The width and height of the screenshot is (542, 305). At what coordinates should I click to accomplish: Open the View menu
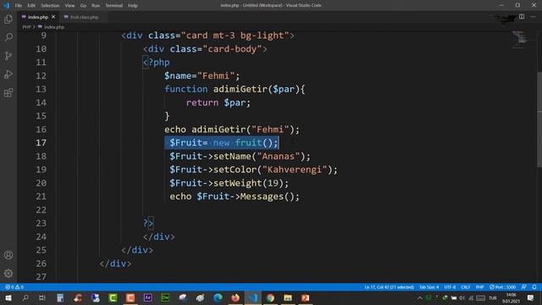point(69,6)
